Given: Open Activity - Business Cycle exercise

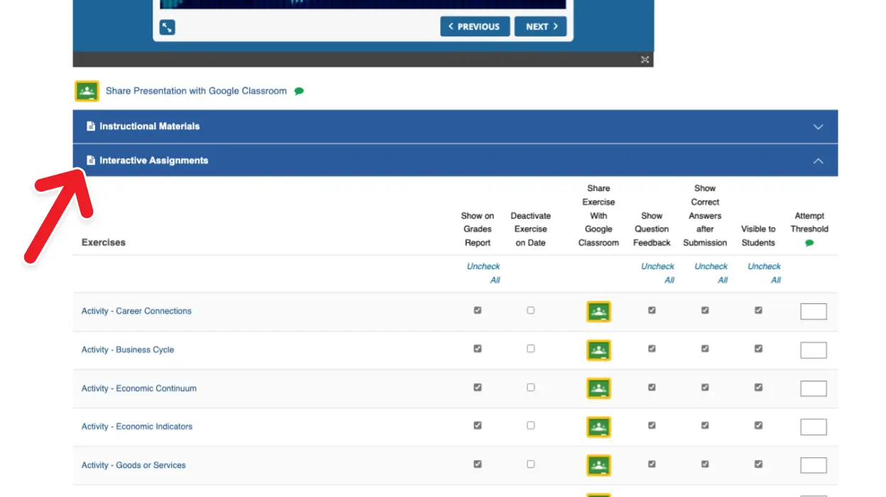Looking at the screenshot, I should pyautogui.click(x=128, y=349).
